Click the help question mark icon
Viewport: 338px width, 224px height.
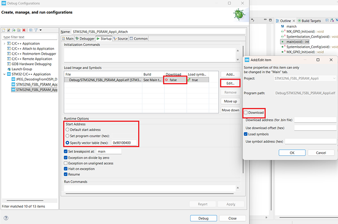coord(6,218)
